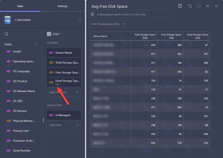
Task: Click the undo arrow icon
Action: [190, 6]
